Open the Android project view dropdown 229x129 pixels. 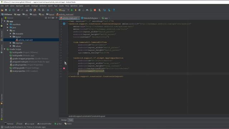tap(17, 18)
